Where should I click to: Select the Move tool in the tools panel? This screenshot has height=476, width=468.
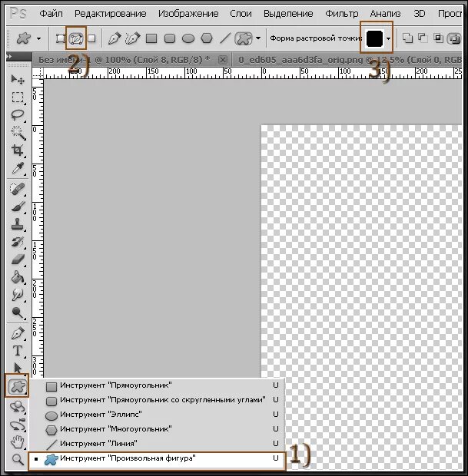[x=18, y=80]
